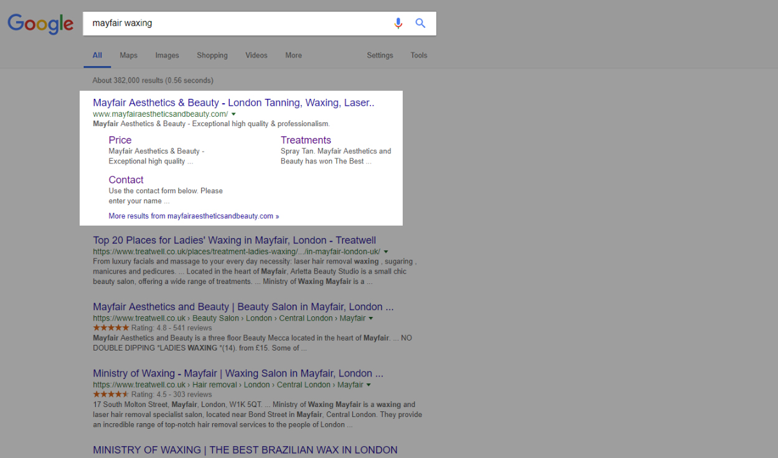Click the blue magnifier search button
Screen dimensions: 778x458
(x=421, y=24)
